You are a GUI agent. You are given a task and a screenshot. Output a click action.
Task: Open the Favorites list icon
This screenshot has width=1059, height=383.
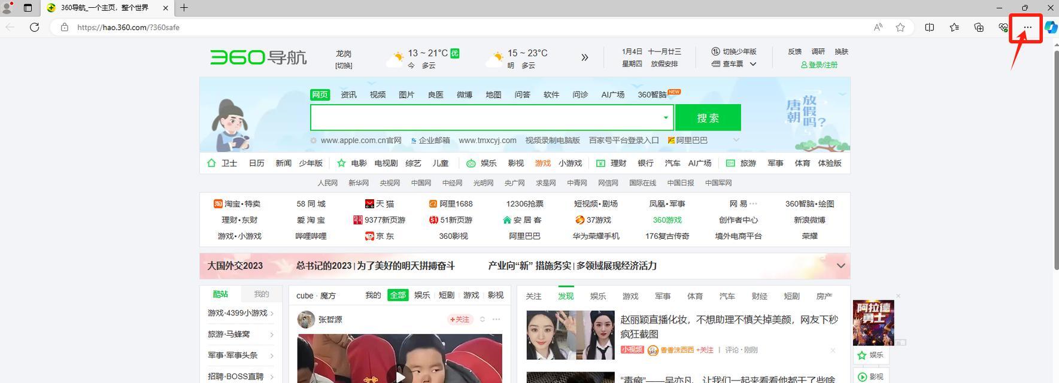[954, 27]
